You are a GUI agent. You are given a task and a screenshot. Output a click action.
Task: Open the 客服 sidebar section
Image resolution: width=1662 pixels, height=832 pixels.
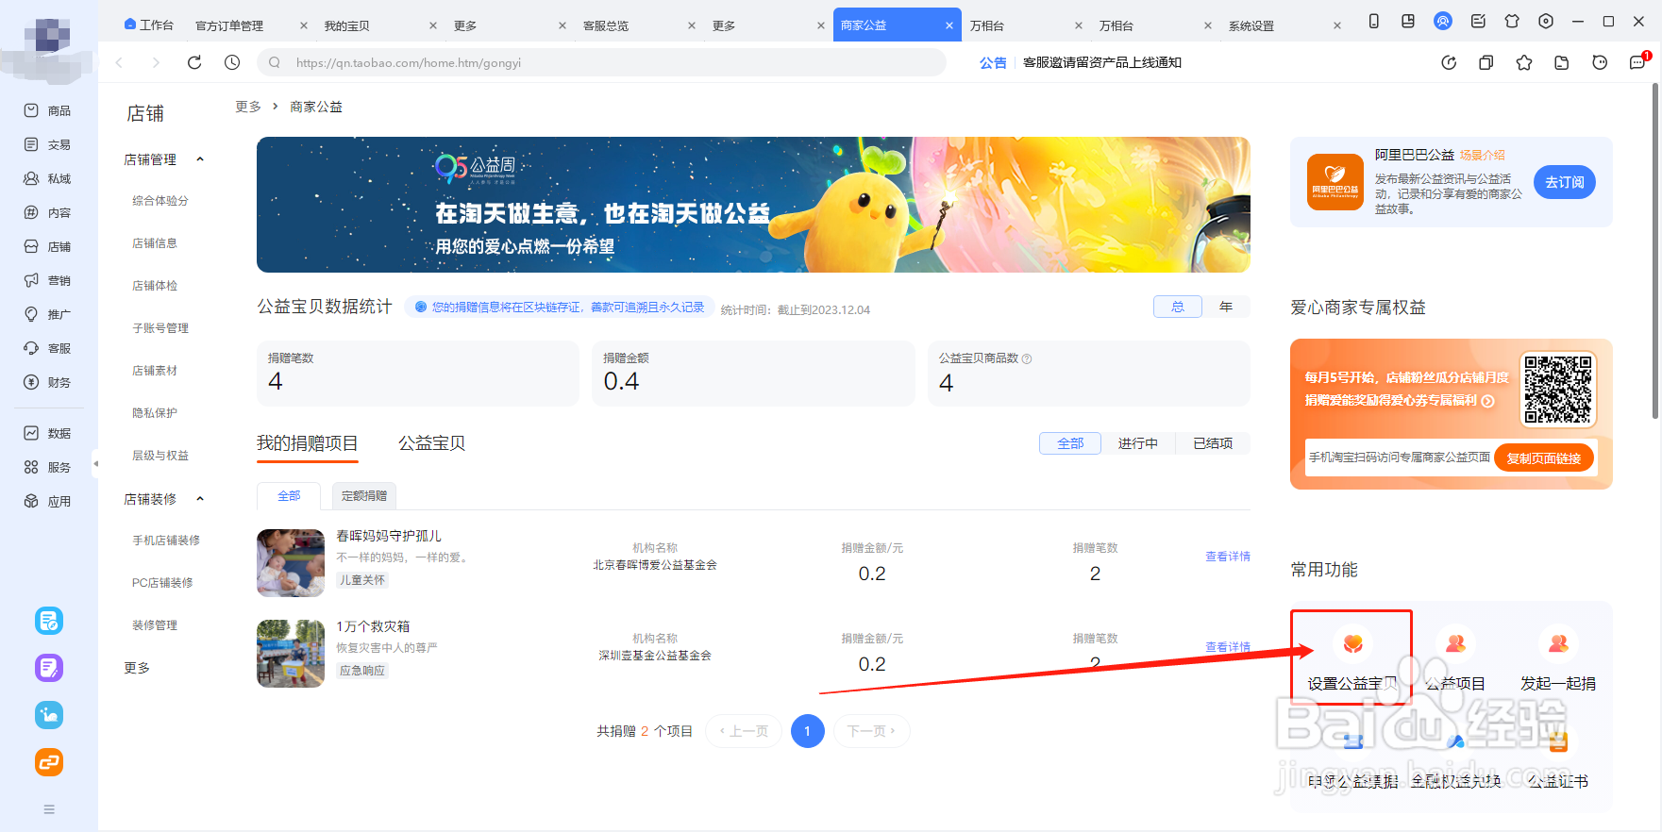tap(47, 348)
